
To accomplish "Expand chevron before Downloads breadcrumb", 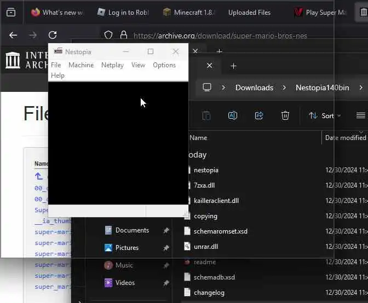I will pos(223,88).
